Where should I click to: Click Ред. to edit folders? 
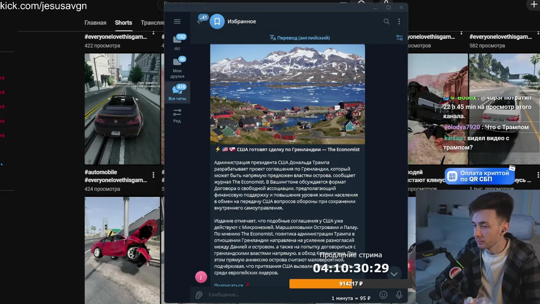click(178, 115)
